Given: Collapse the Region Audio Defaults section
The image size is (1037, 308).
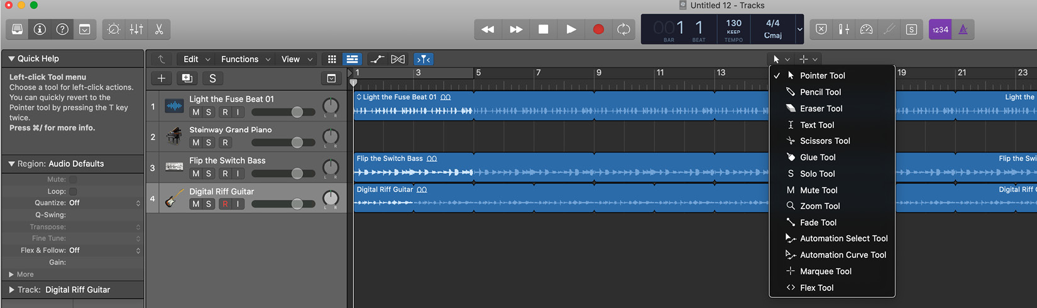Looking at the screenshot, I should 11,164.
